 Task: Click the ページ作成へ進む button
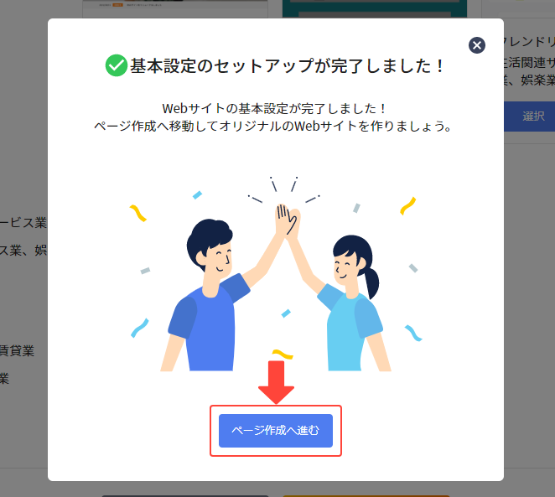pyautogui.click(x=276, y=431)
